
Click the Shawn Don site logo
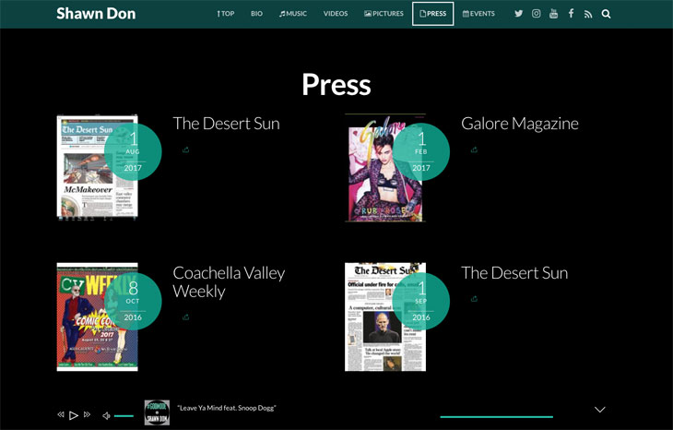coord(96,14)
